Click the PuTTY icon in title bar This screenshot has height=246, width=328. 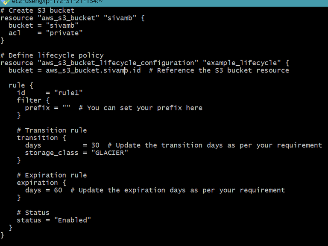tap(6, 2)
